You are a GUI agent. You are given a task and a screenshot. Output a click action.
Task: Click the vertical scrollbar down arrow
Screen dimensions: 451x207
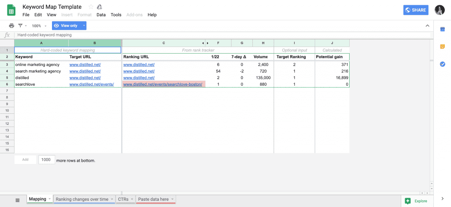432,188
